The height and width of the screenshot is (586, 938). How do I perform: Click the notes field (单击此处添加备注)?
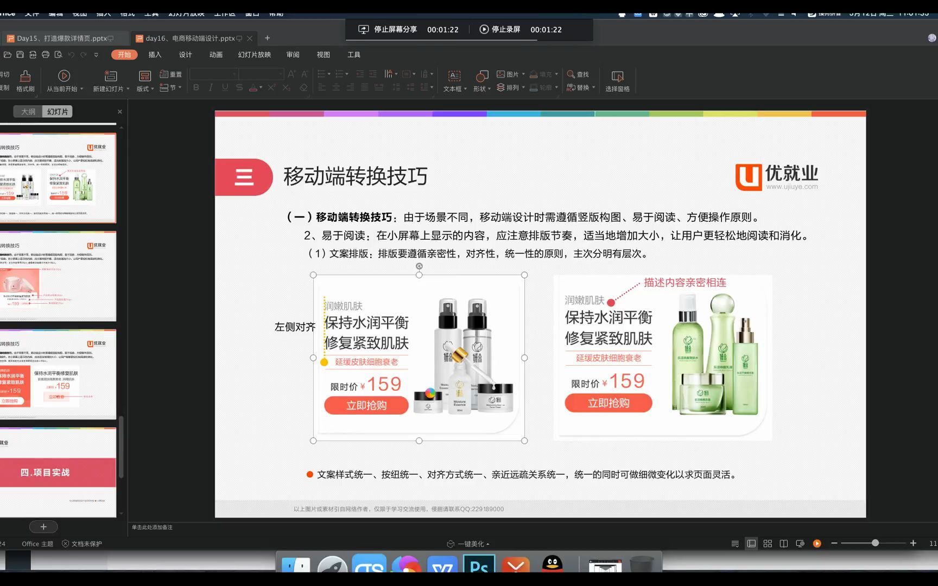(152, 527)
